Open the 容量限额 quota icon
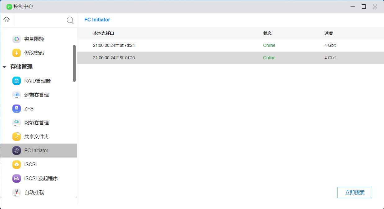This screenshot has width=384, height=209. point(16,39)
